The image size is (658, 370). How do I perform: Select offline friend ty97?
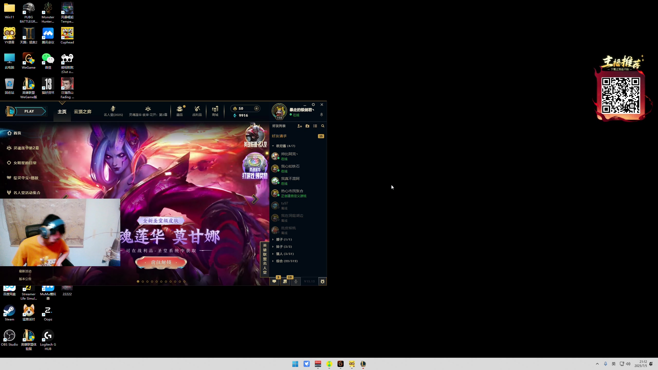298,206
